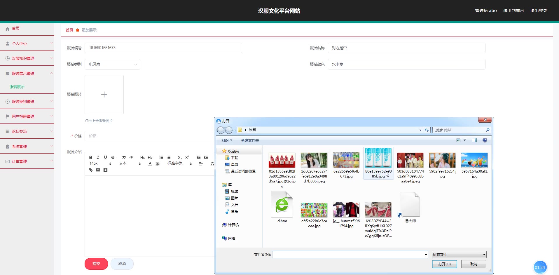Insert a video using the film icon
Image resolution: width=559 pixels, height=275 pixels.
click(x=106, y=170)
